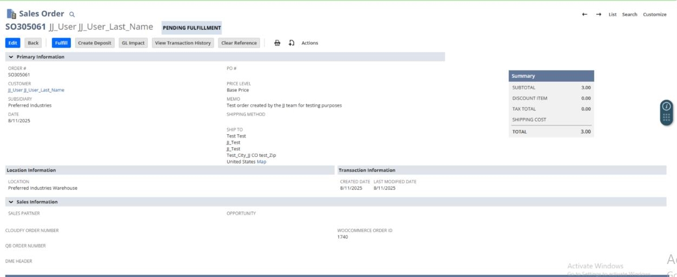Image resolution: width=677 pixels, height=277 pixels.
Task: Click the memorize icon beside Actions
Action: click(291, 43)
